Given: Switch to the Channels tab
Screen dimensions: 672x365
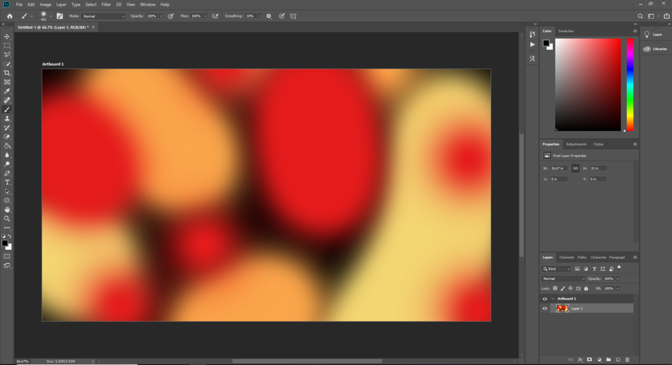Looking at the screenshot, I should [566, 257].
